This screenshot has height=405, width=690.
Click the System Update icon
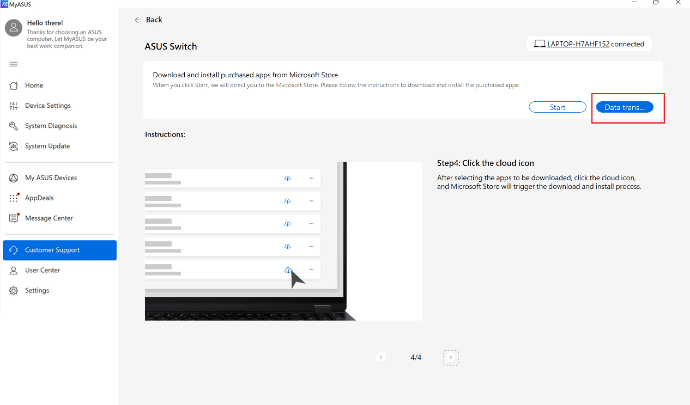tap(14, 146)
